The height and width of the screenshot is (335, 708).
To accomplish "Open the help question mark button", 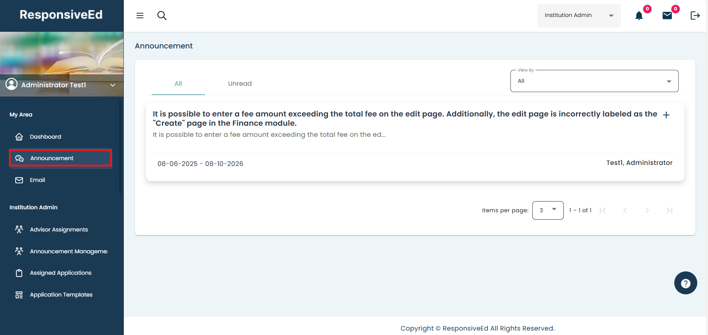I will pyautogui.click(x=685, y=283).
